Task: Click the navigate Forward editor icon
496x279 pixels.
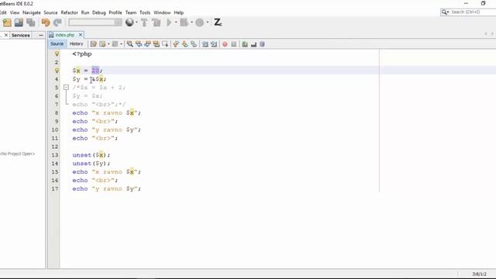Action: click(x=115, y=44)
